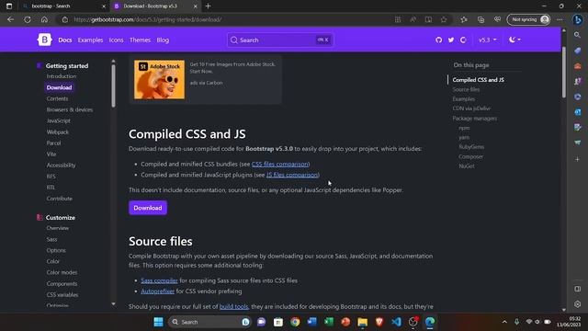Viewport: 588px width, 331px height.
Task: Open Color modes in the sidebar
Action: [x=62, y=272]
